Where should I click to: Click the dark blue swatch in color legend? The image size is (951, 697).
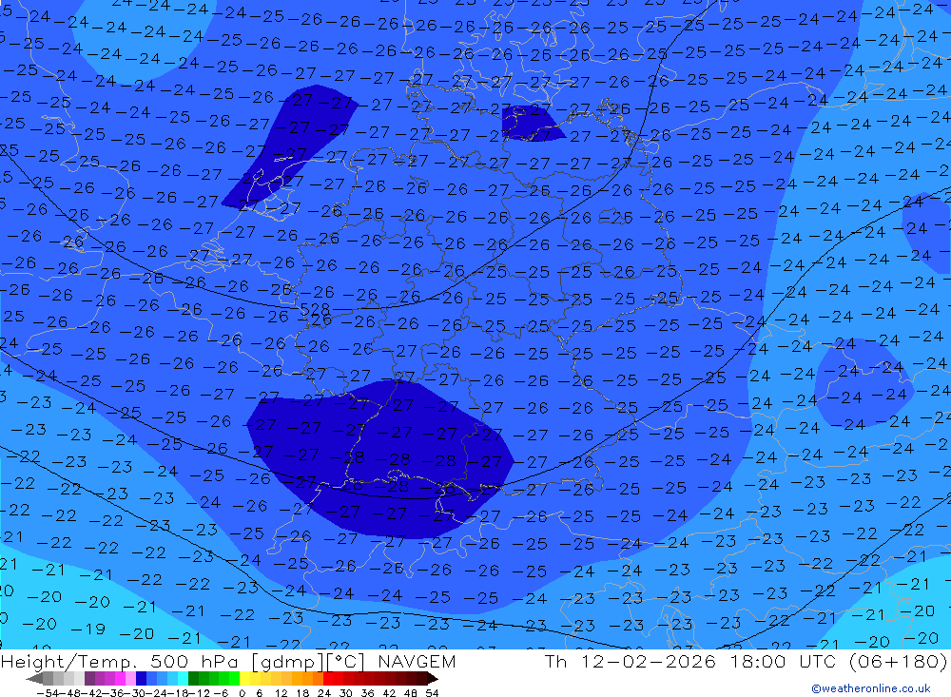[x=141, y=679]
